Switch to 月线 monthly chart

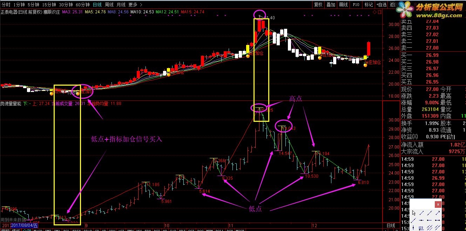pyautogui.click(x=121, y=5)
